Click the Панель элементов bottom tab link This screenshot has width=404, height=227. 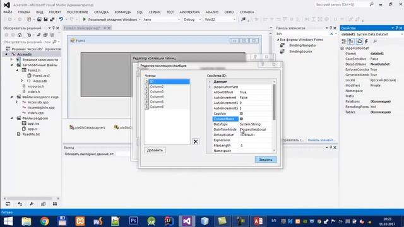click(321, 140)
